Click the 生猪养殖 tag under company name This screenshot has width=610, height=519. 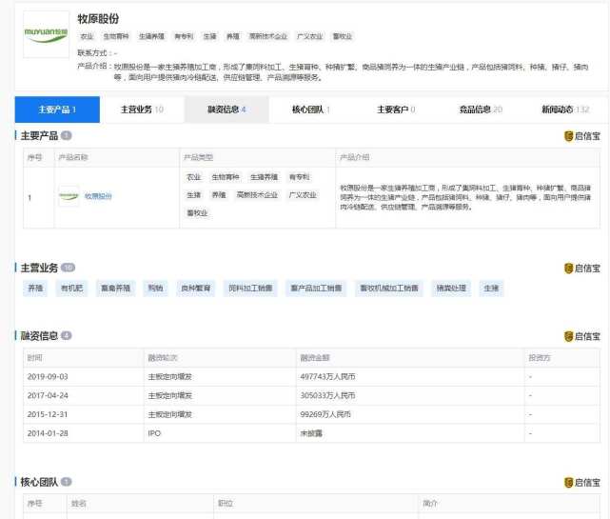151,36
